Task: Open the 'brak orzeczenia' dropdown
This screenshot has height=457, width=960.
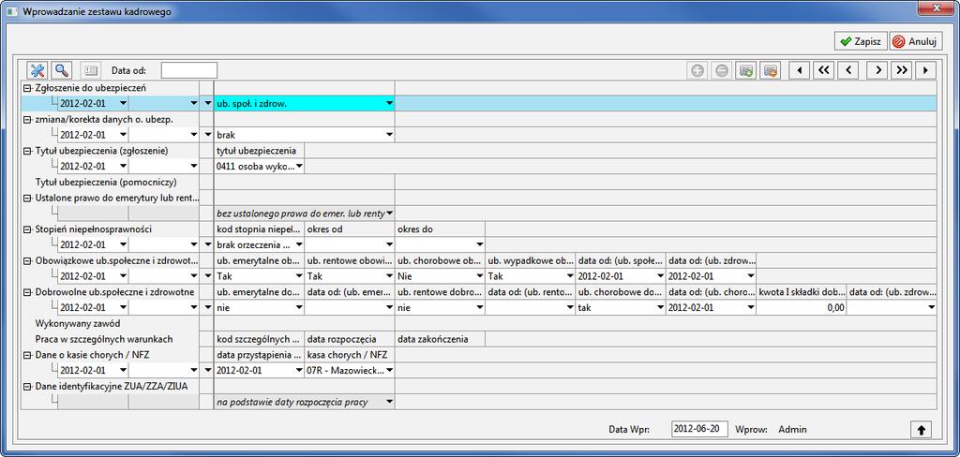Action: click(x=299, y=244)
